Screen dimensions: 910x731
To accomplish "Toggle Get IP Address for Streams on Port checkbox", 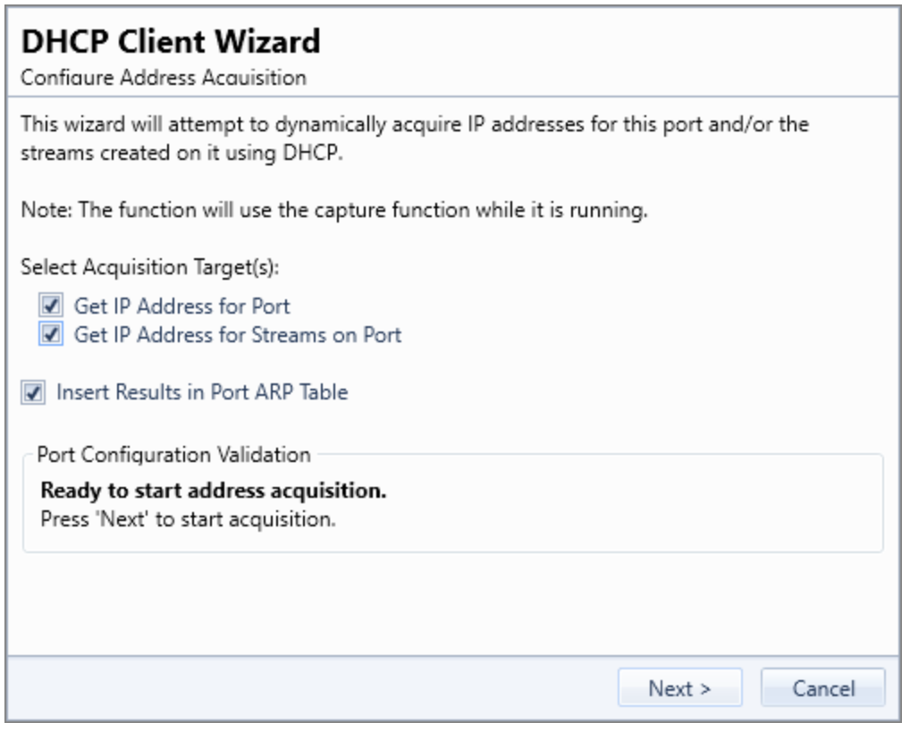I will click(x=51, y=334).
